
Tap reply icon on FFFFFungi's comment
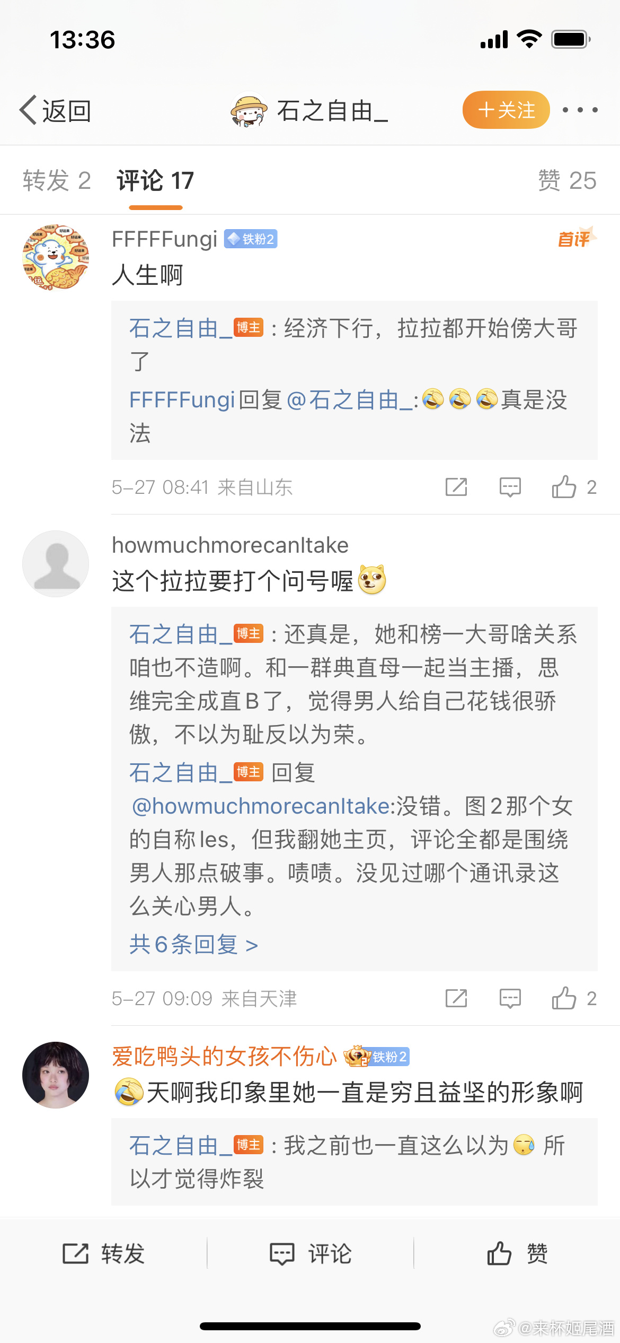click(x=510, y=487)
